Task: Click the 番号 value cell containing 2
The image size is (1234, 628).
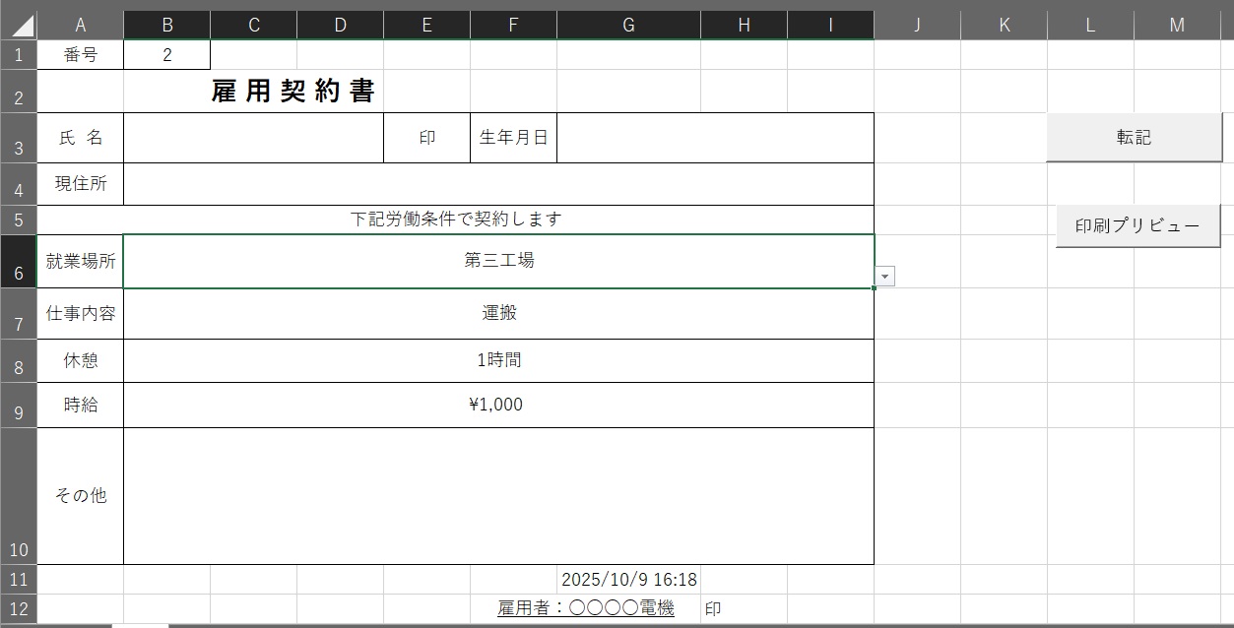Action: tap(167, 55)
